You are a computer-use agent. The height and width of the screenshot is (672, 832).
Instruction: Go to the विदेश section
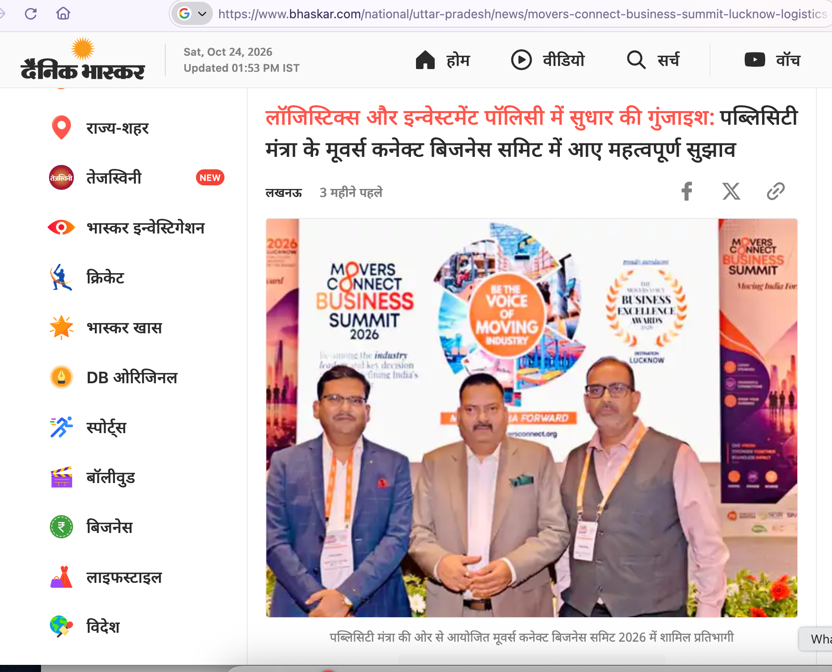click(103, 627)
